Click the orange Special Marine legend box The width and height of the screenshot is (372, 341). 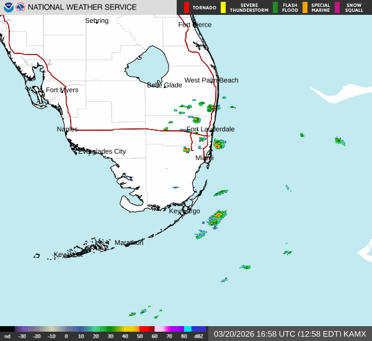[x=305, y=7]
